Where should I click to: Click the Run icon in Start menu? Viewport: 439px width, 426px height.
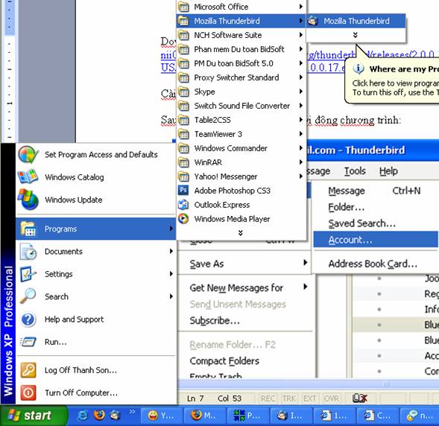(28, 342)
